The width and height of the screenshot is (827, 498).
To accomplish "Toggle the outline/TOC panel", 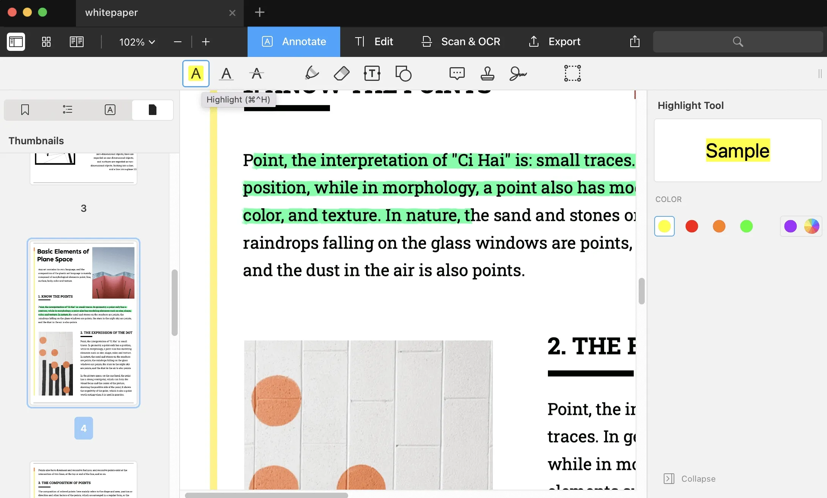I will [x=67, y=109].
